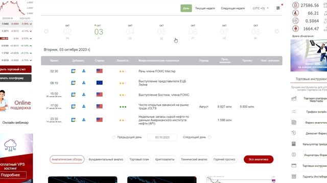Select the Day view tab
The width and height of the screenshot is (327, 183).
coord(186,8)
